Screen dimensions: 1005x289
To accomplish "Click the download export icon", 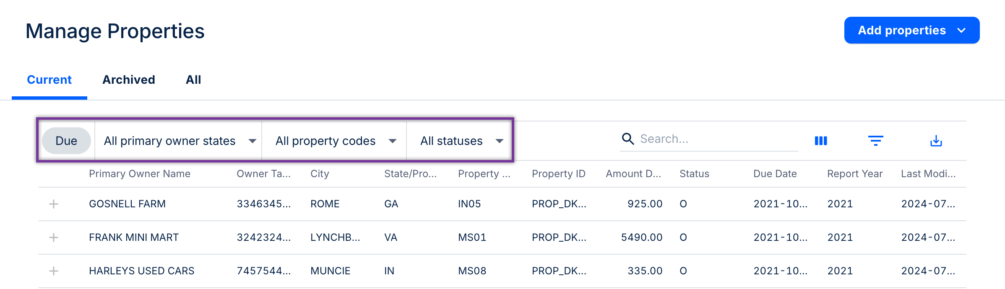I will pyautogui.click(x=936, y=141).
